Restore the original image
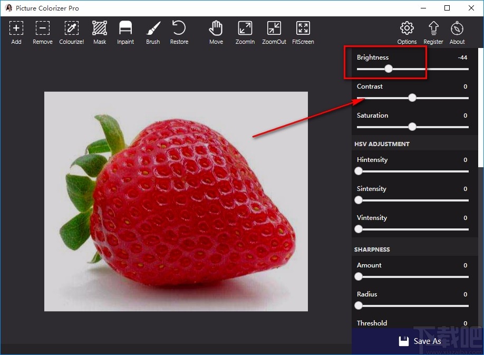 (x=179, y=32)
